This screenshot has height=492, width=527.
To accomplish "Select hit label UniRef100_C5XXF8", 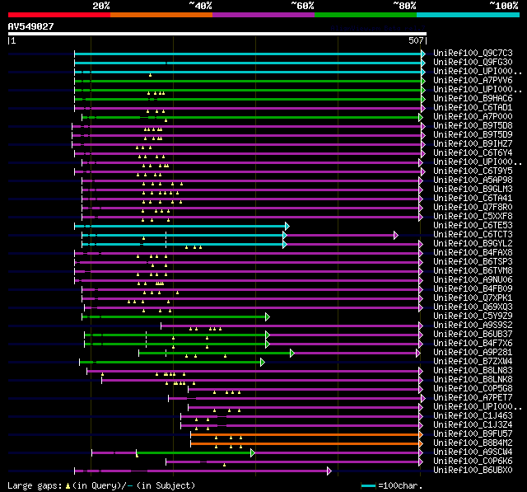I will (473, 217).
